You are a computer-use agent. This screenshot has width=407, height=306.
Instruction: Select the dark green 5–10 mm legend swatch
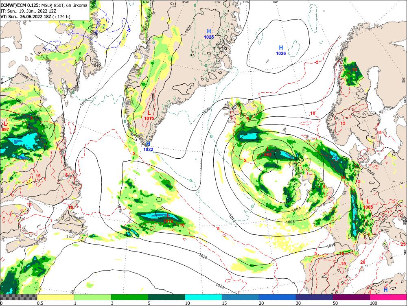(166, 297)
